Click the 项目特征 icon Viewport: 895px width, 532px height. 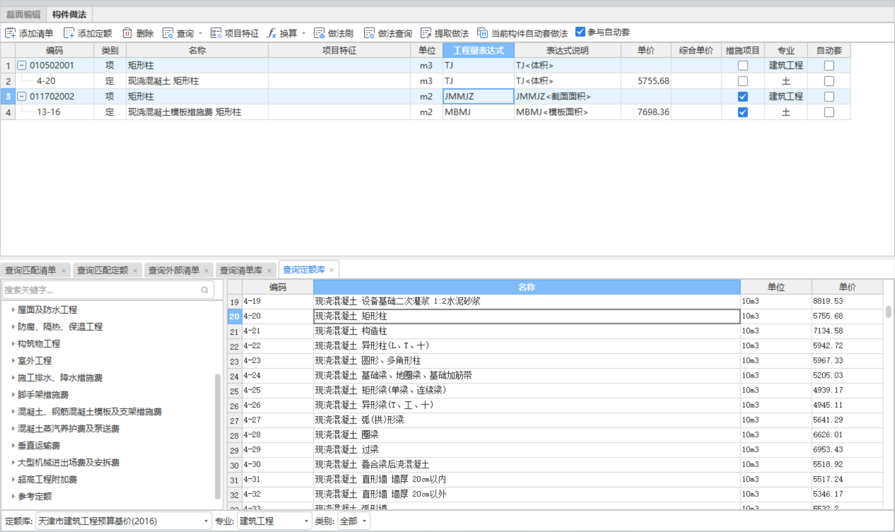point(216,33)
